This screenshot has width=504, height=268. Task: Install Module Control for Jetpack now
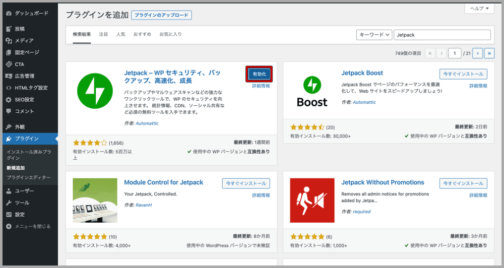pyautogui.click(x=246, y=183)
